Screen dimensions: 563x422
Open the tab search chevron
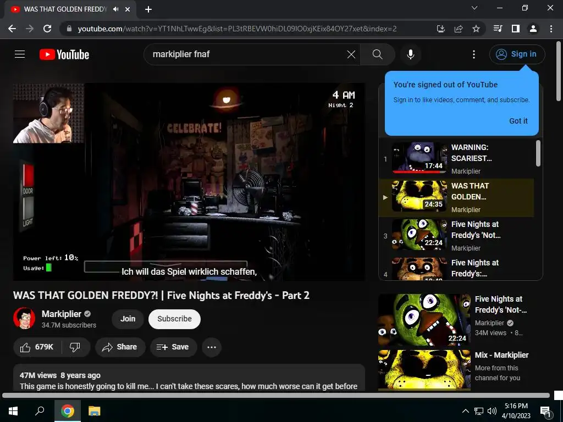point(474,8)
